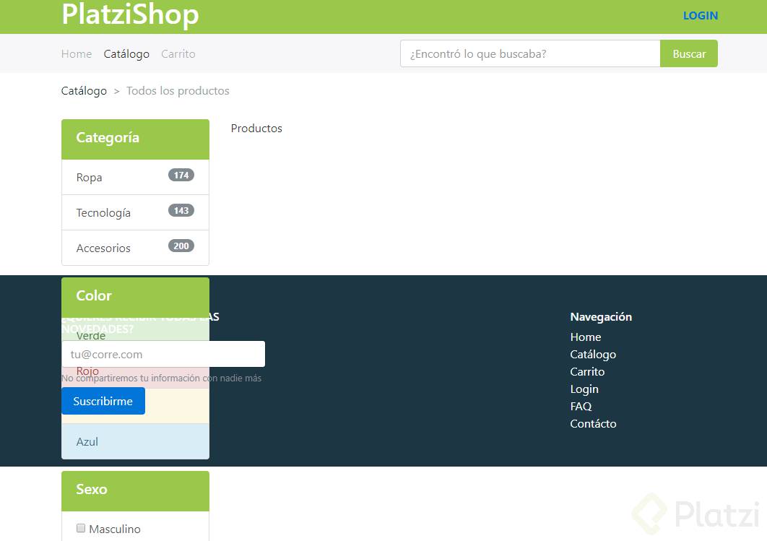Screen dimensions: 767x541
Task: Click the Suscribirme button
Action: (x=103, y=401)
